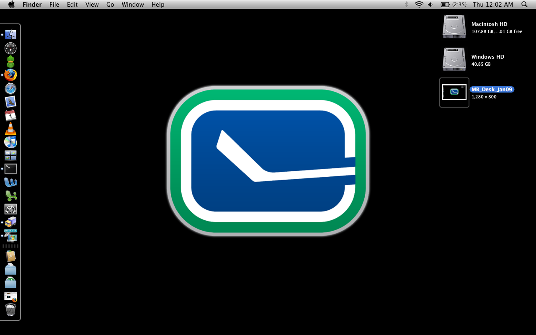This screenshot has width=536, height=335.
Task: Select the Macintosh HD drive icon
Action: [454, 27]
